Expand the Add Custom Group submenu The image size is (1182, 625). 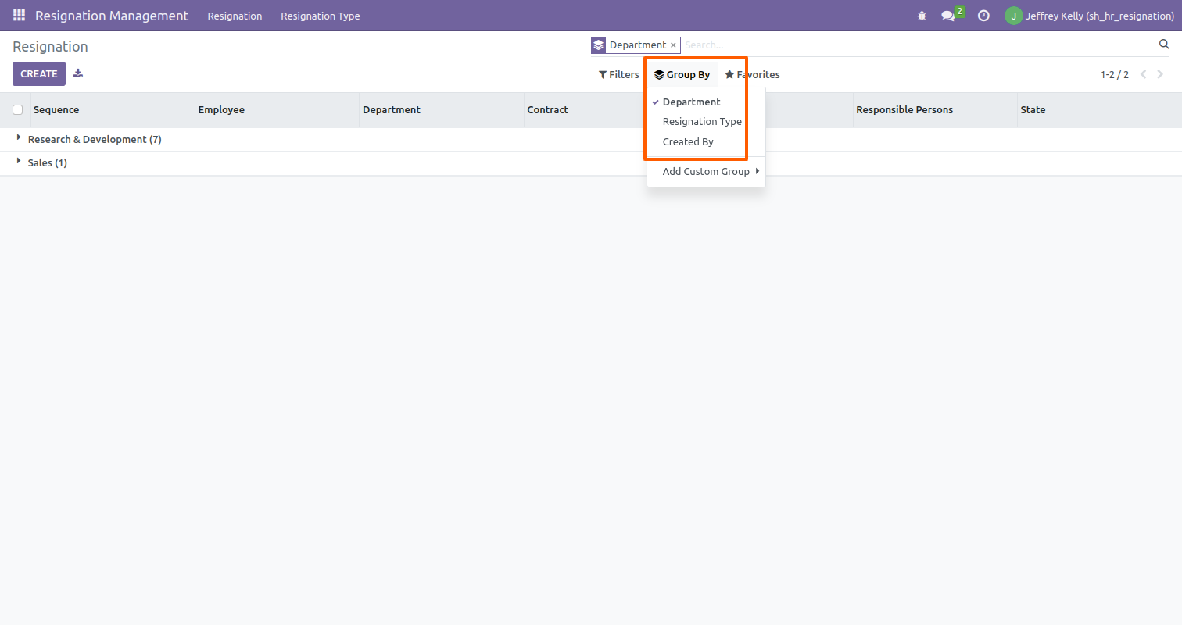706,171
